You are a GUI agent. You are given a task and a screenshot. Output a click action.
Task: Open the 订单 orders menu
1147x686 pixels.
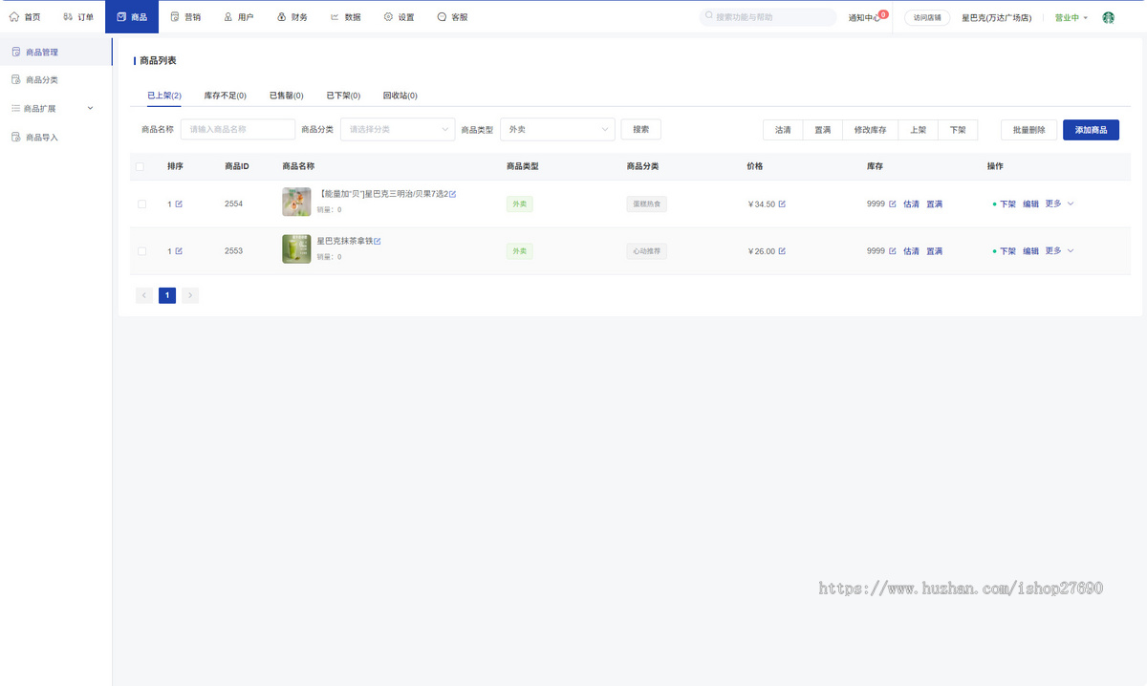78,17
